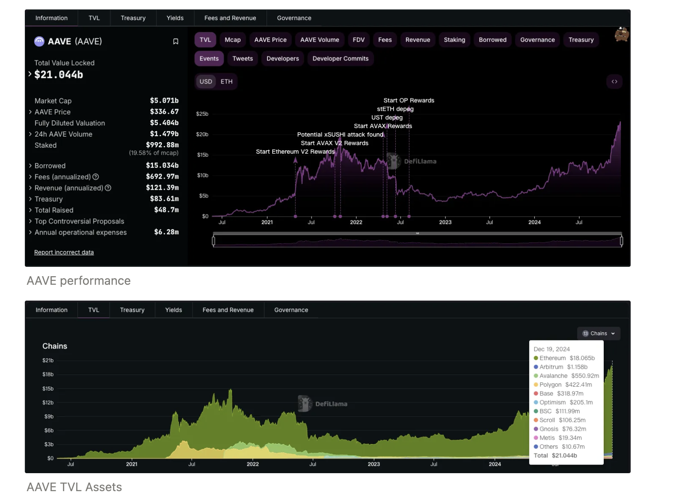Open Fees and Revenue tab in performance panel

(230, 18)
